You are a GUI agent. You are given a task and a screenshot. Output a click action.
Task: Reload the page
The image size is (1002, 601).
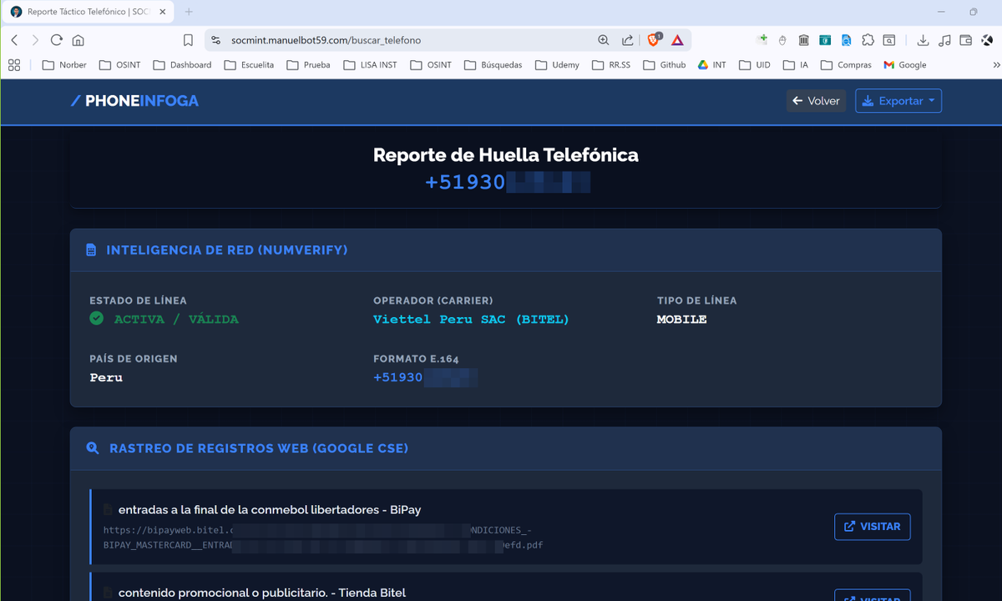pyautogui.click(x=57, y=40)
